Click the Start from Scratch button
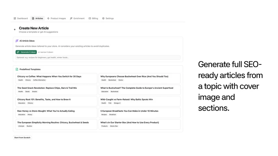 click(22, 138)
